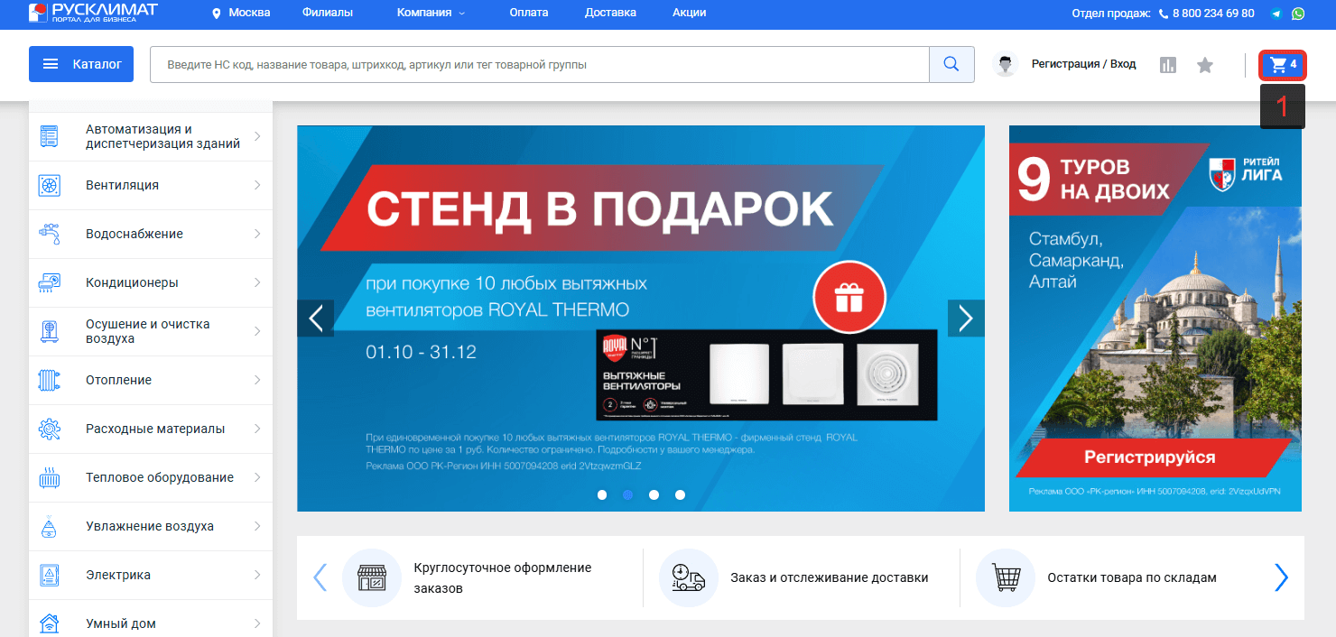The height and width of the screenshot is (637, 1336).
Task: Select the third banner slide dot
Action: [x=654, y=494]
